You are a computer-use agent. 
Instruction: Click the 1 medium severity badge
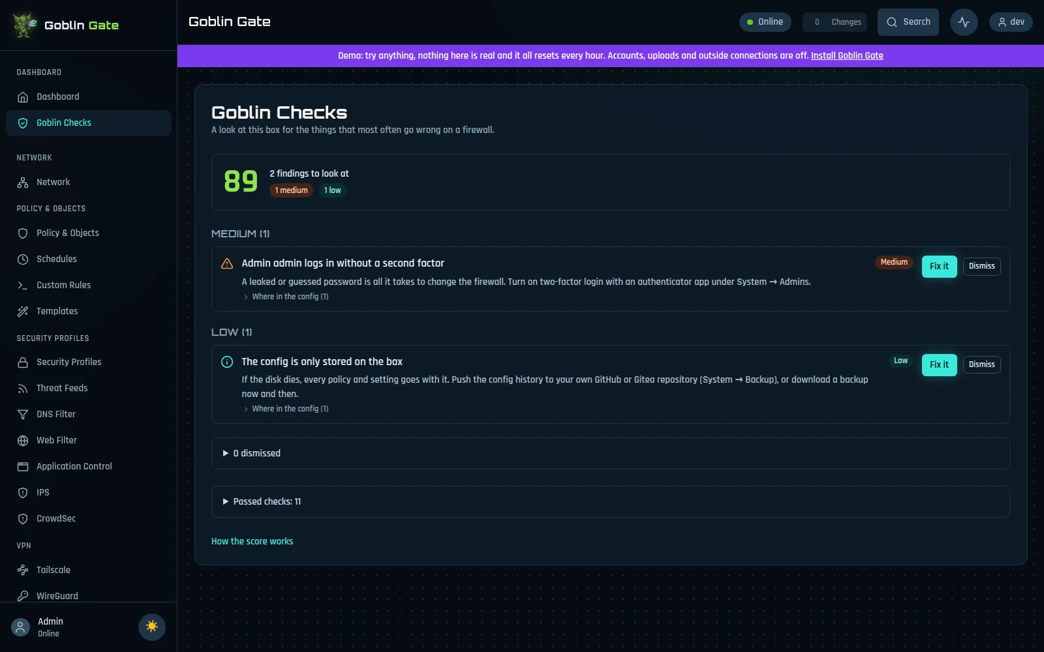tap(291, 191)
